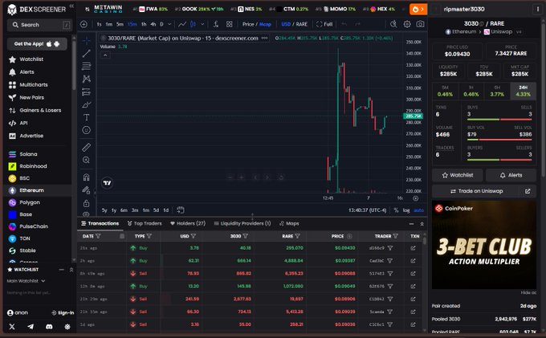Select the ruler measure tool
The height and width of the screenshot is (338, 546).
tap(87, 147)
